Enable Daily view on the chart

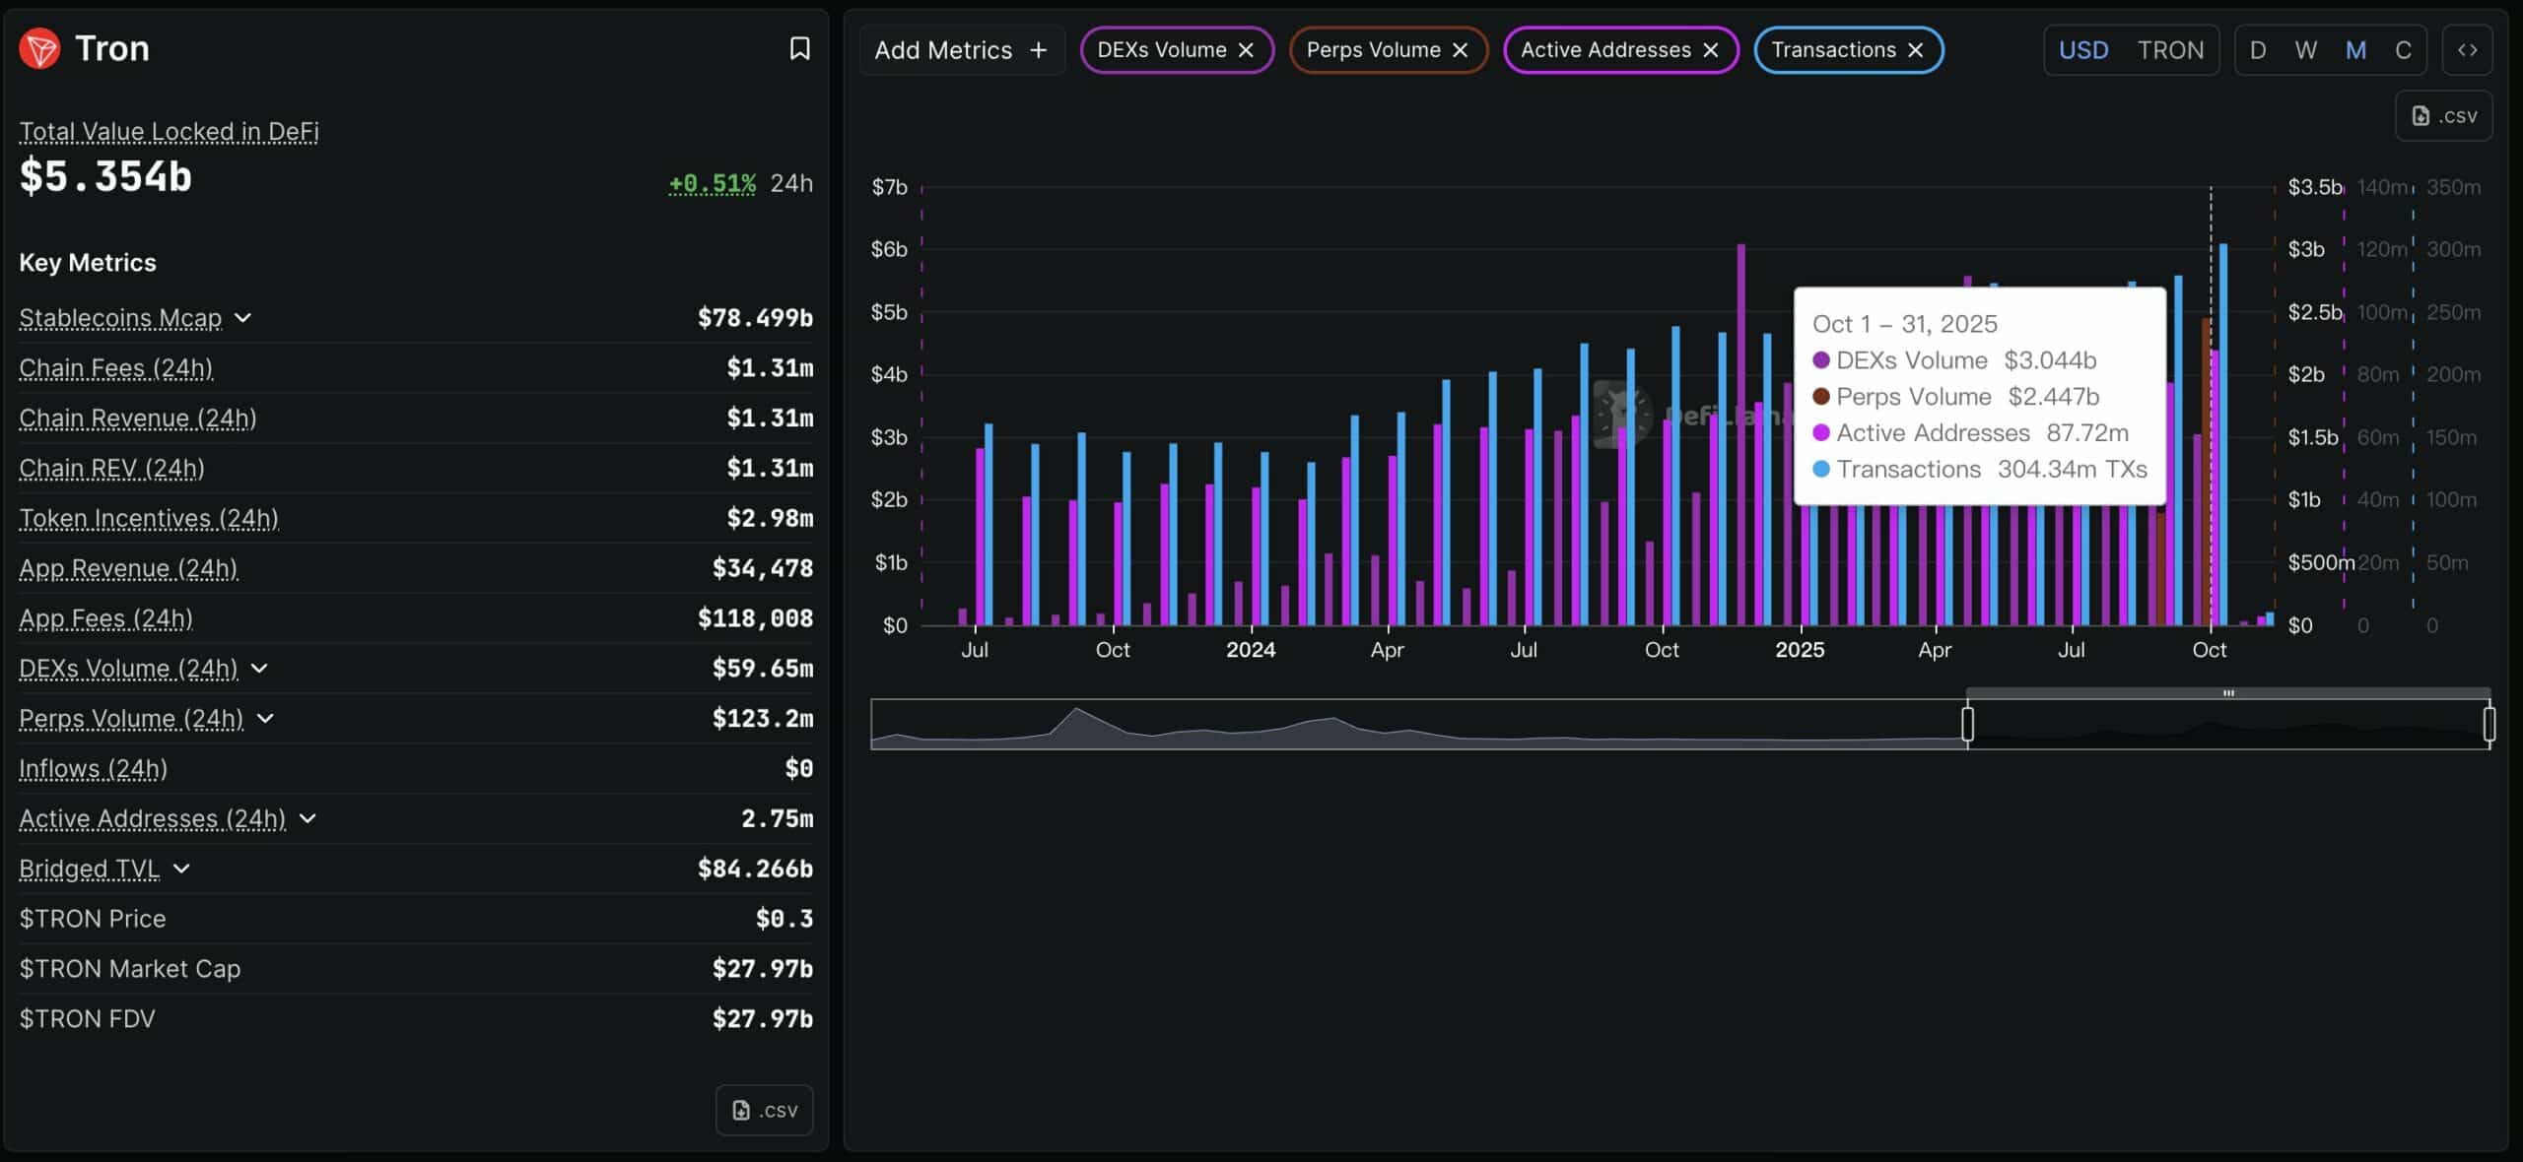coord(2258,49)
